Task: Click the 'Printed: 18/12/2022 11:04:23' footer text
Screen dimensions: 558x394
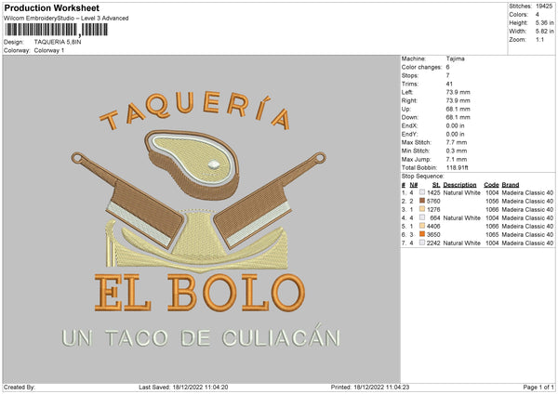Action: point(370,387)
